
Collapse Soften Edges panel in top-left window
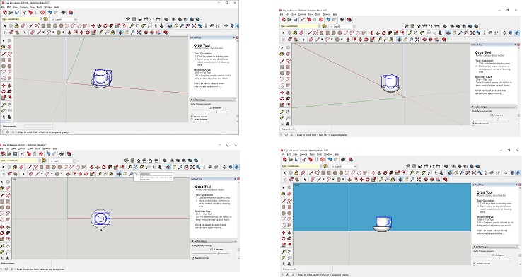234,100
